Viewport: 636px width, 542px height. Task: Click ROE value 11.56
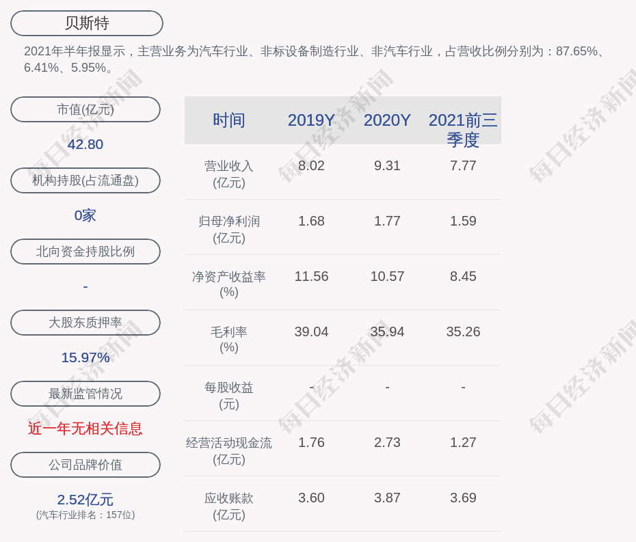tap(311, 277)
